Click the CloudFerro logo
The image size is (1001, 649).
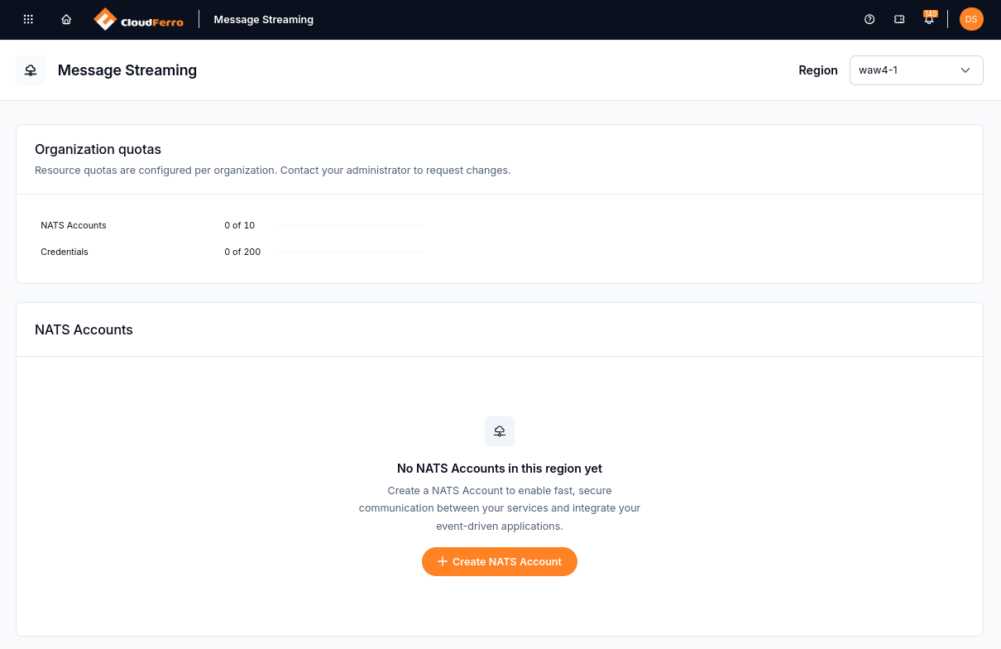pyautogui.click(x=139, y=19)
